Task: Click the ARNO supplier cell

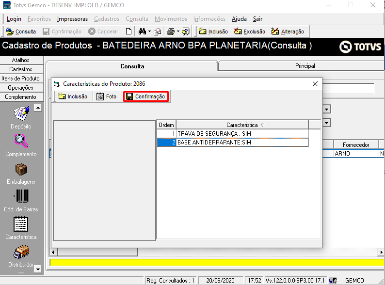Action: point(356,154)
